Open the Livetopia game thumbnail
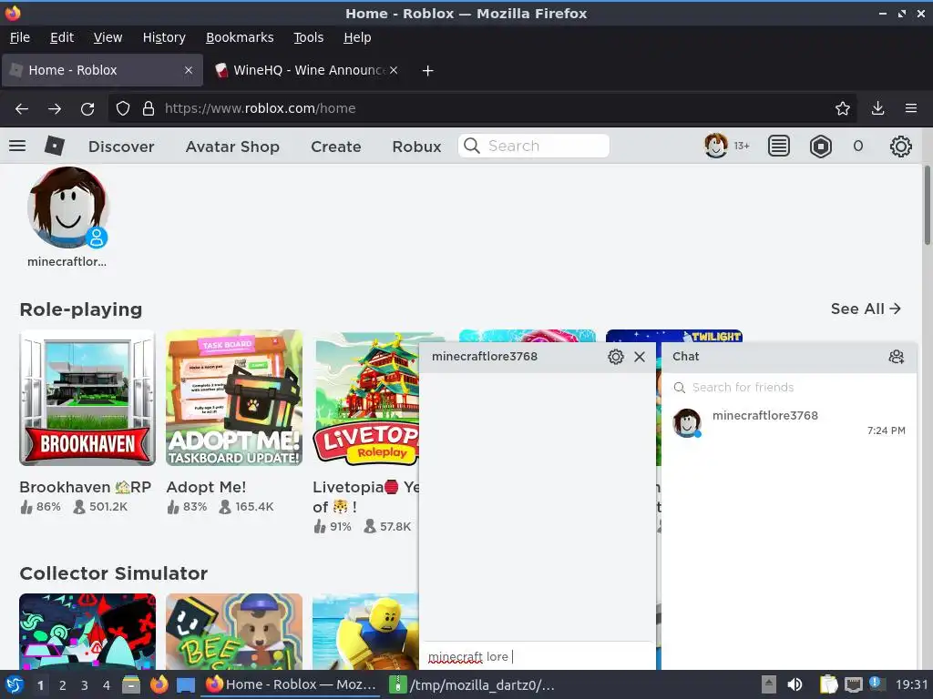 [366, 398]
